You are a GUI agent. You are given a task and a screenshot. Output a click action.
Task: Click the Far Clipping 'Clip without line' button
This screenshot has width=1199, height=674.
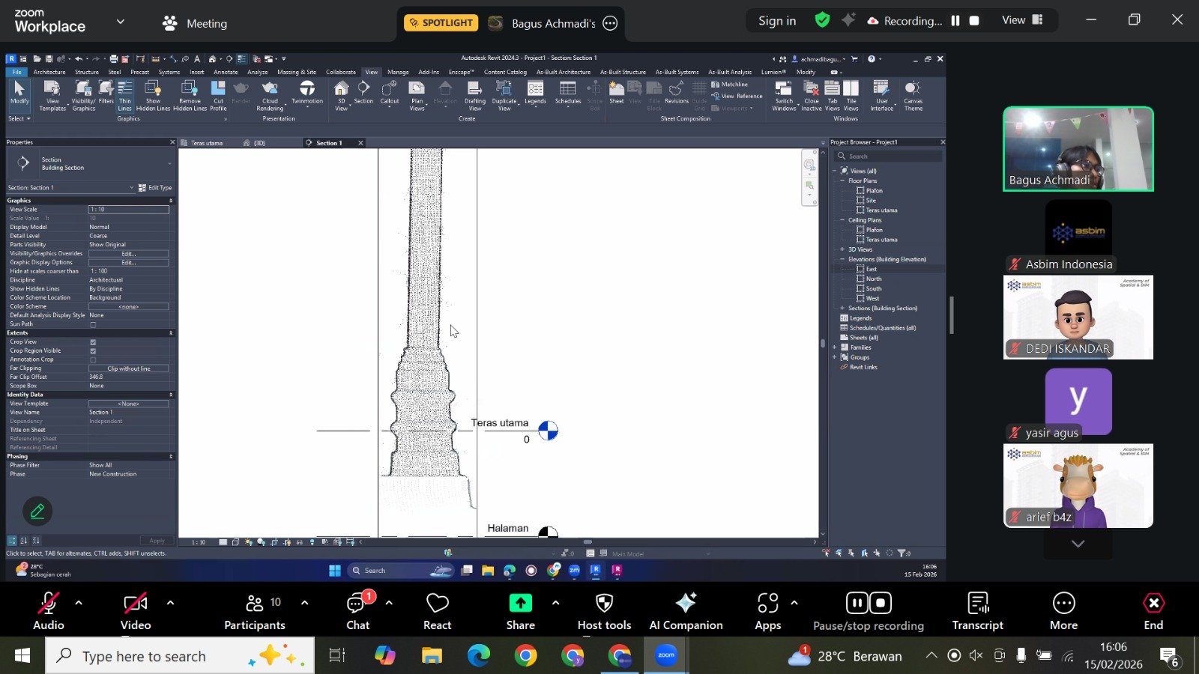point(128,368)
